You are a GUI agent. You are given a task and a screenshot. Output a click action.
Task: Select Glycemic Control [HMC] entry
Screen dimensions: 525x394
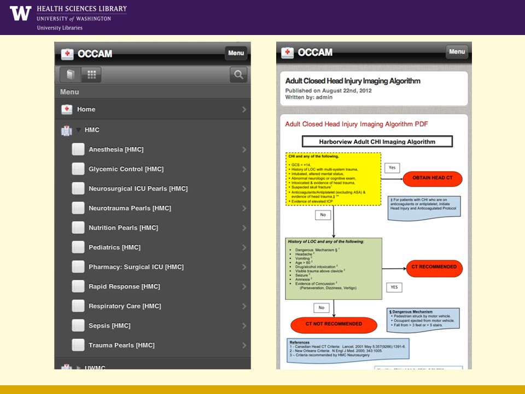[x=153, y=169]
